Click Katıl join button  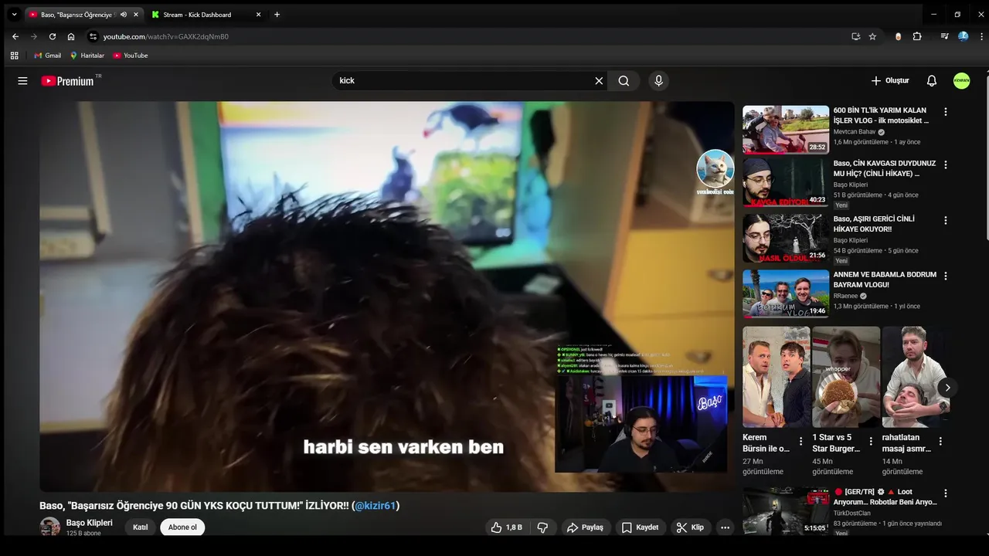point(140,527)
